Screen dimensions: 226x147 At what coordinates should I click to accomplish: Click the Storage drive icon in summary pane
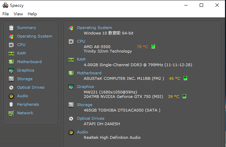71,105
